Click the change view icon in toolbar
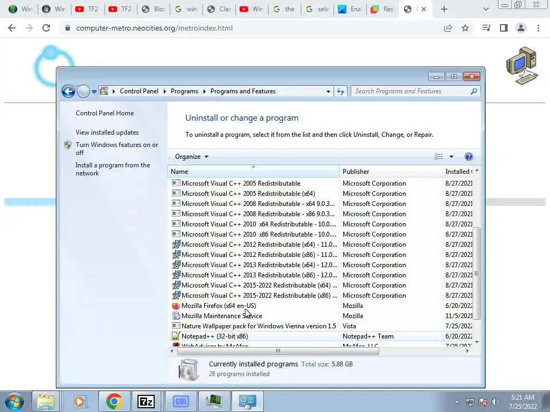The height and width of the screenshot is (412, 550). 438,157
